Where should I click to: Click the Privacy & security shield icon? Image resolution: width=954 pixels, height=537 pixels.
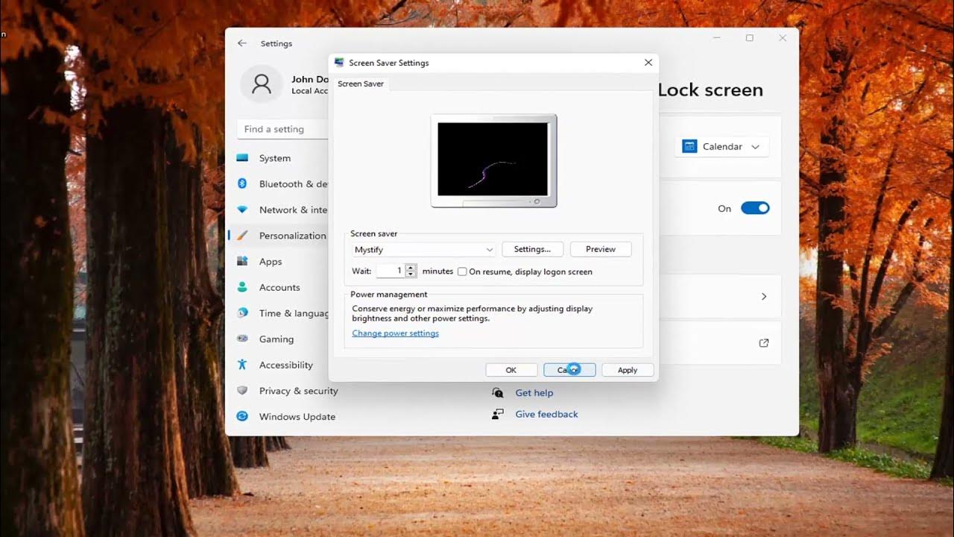point(242,390)
